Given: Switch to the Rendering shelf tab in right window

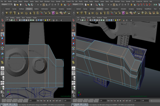Looking at the screenshot, I should pyautogui.click(x=139, y=9).
